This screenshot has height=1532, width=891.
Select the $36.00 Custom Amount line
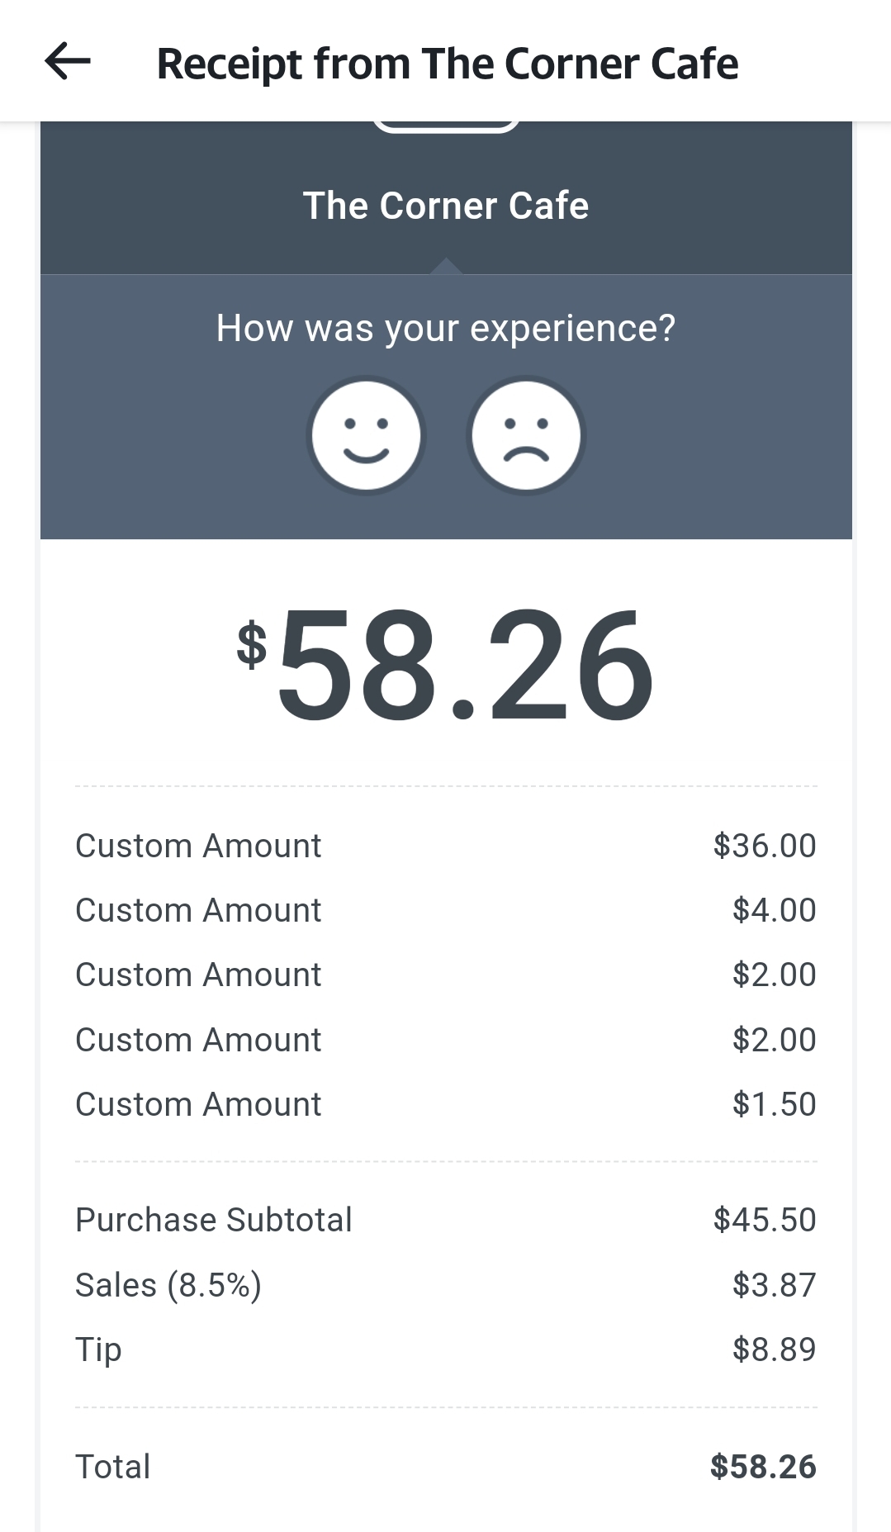pos(198,846)
